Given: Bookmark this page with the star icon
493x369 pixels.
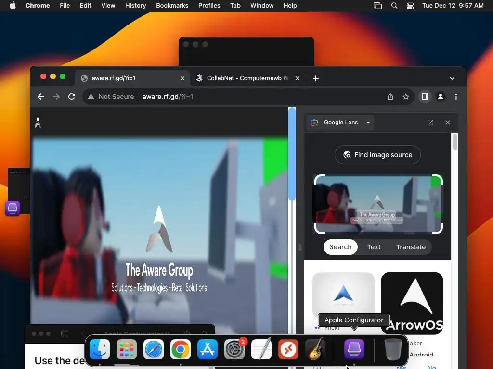Looking at the screenshot, I should [406, 97].
